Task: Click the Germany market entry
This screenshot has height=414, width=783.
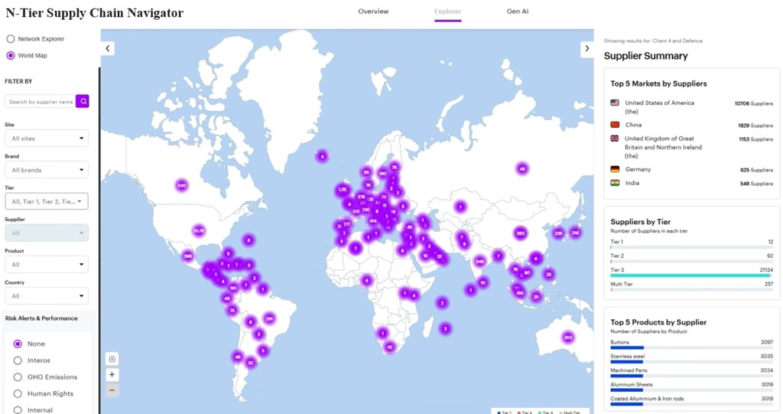Action: click(691, 169)
